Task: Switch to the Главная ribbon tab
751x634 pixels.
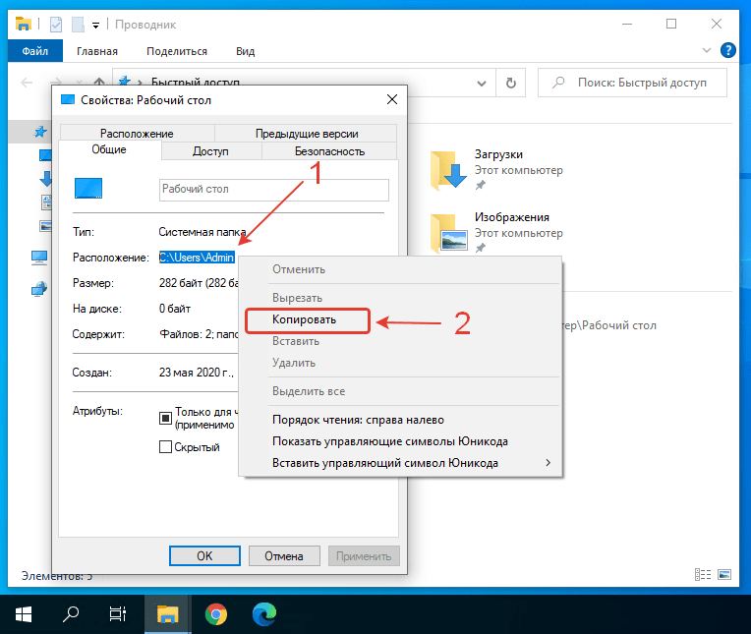Action: (x=97, y=51)
